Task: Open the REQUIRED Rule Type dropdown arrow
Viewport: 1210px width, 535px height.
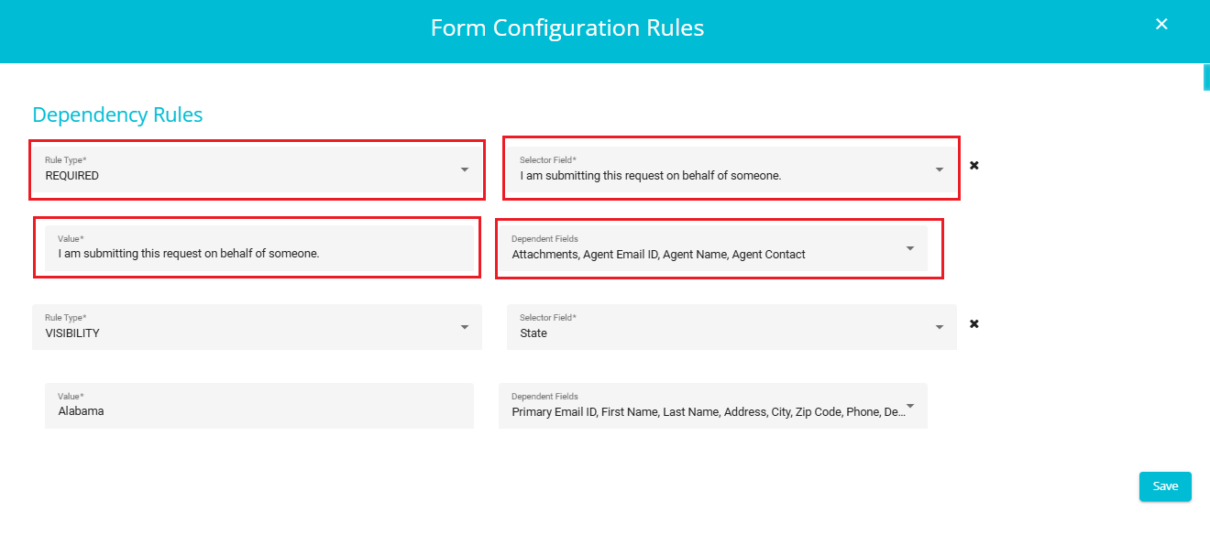Action: (465, 169)
